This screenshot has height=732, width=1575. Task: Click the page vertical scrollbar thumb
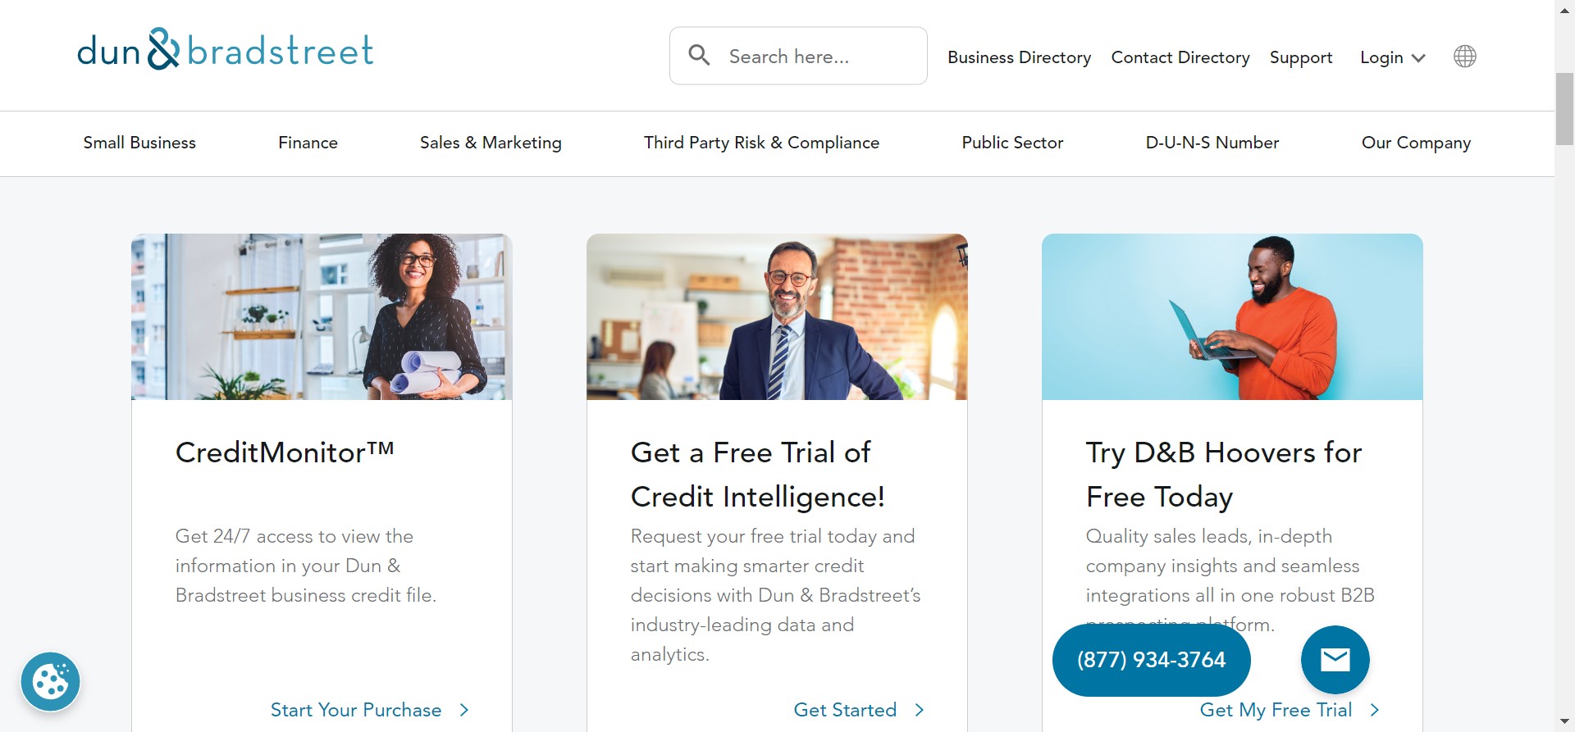click(x=1564, y=108)
